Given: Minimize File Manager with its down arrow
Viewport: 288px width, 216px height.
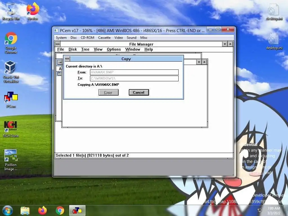Looking at the screenshot, I should 225,44.
